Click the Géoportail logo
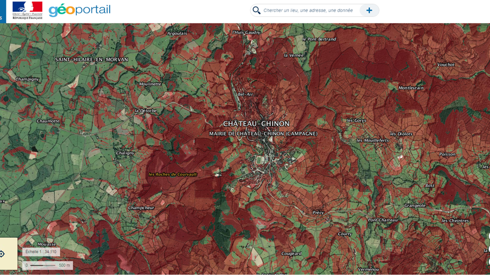Image resolution: width=490 pixels, height=275 pixels. point(79,10)
